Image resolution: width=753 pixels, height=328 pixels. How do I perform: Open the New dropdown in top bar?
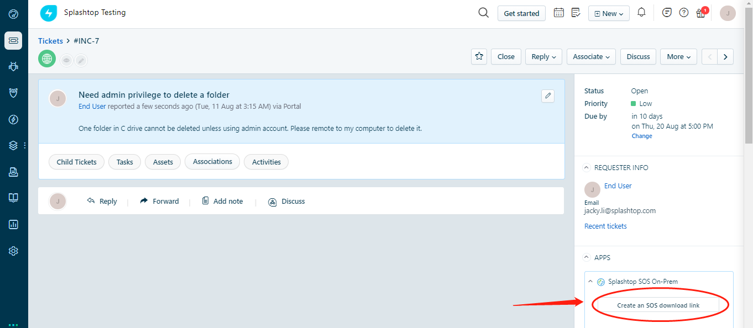click(x=609, y=13)
